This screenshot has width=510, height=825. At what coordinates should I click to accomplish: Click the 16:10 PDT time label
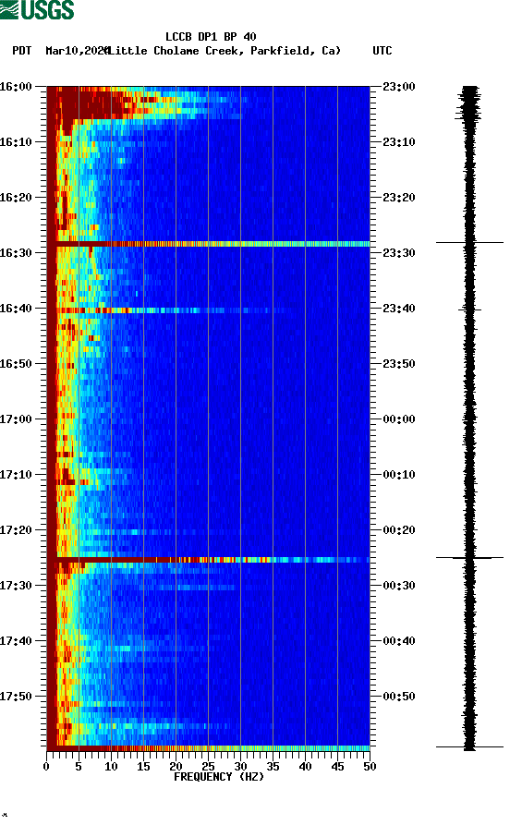coord(16,142)
